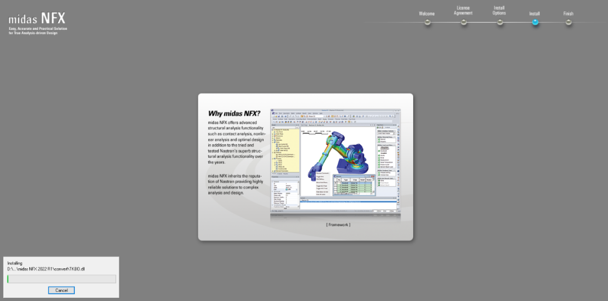Select the License Agreement step dot
Viewport: 608px width, 301px height.
pos(463,22)
